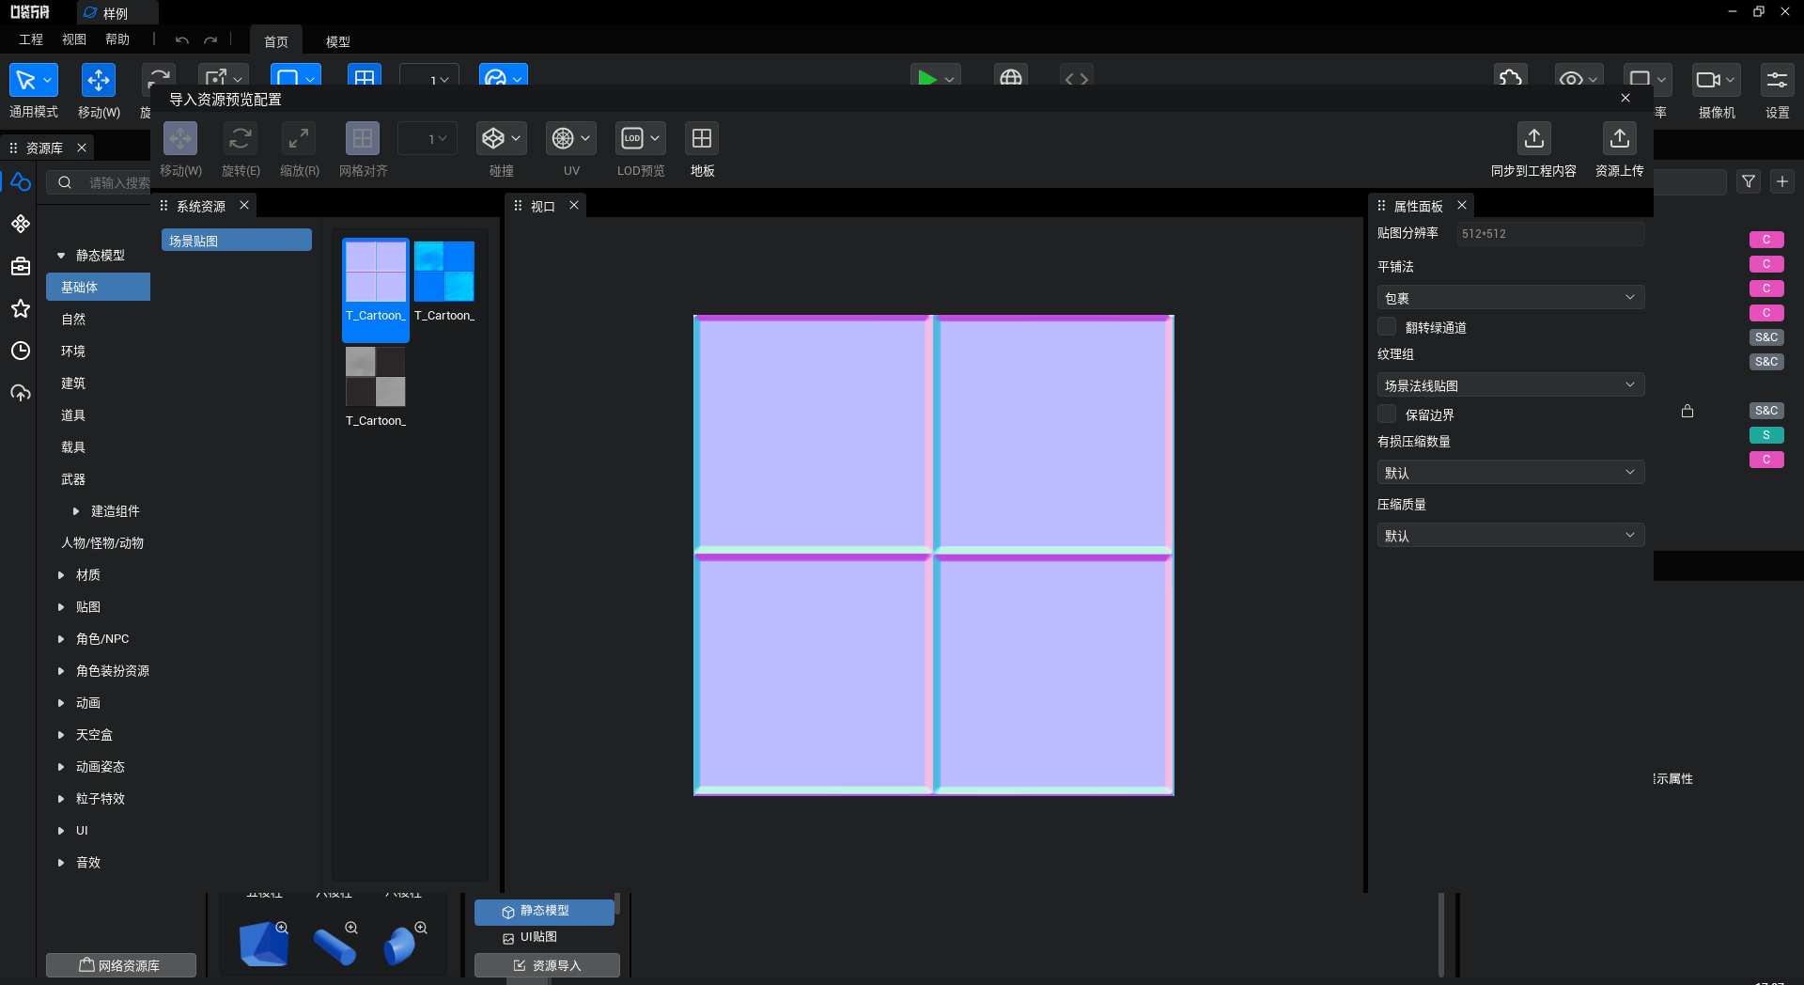
Task: Click the cubes component sidebar icon
Action: point(21,224)
